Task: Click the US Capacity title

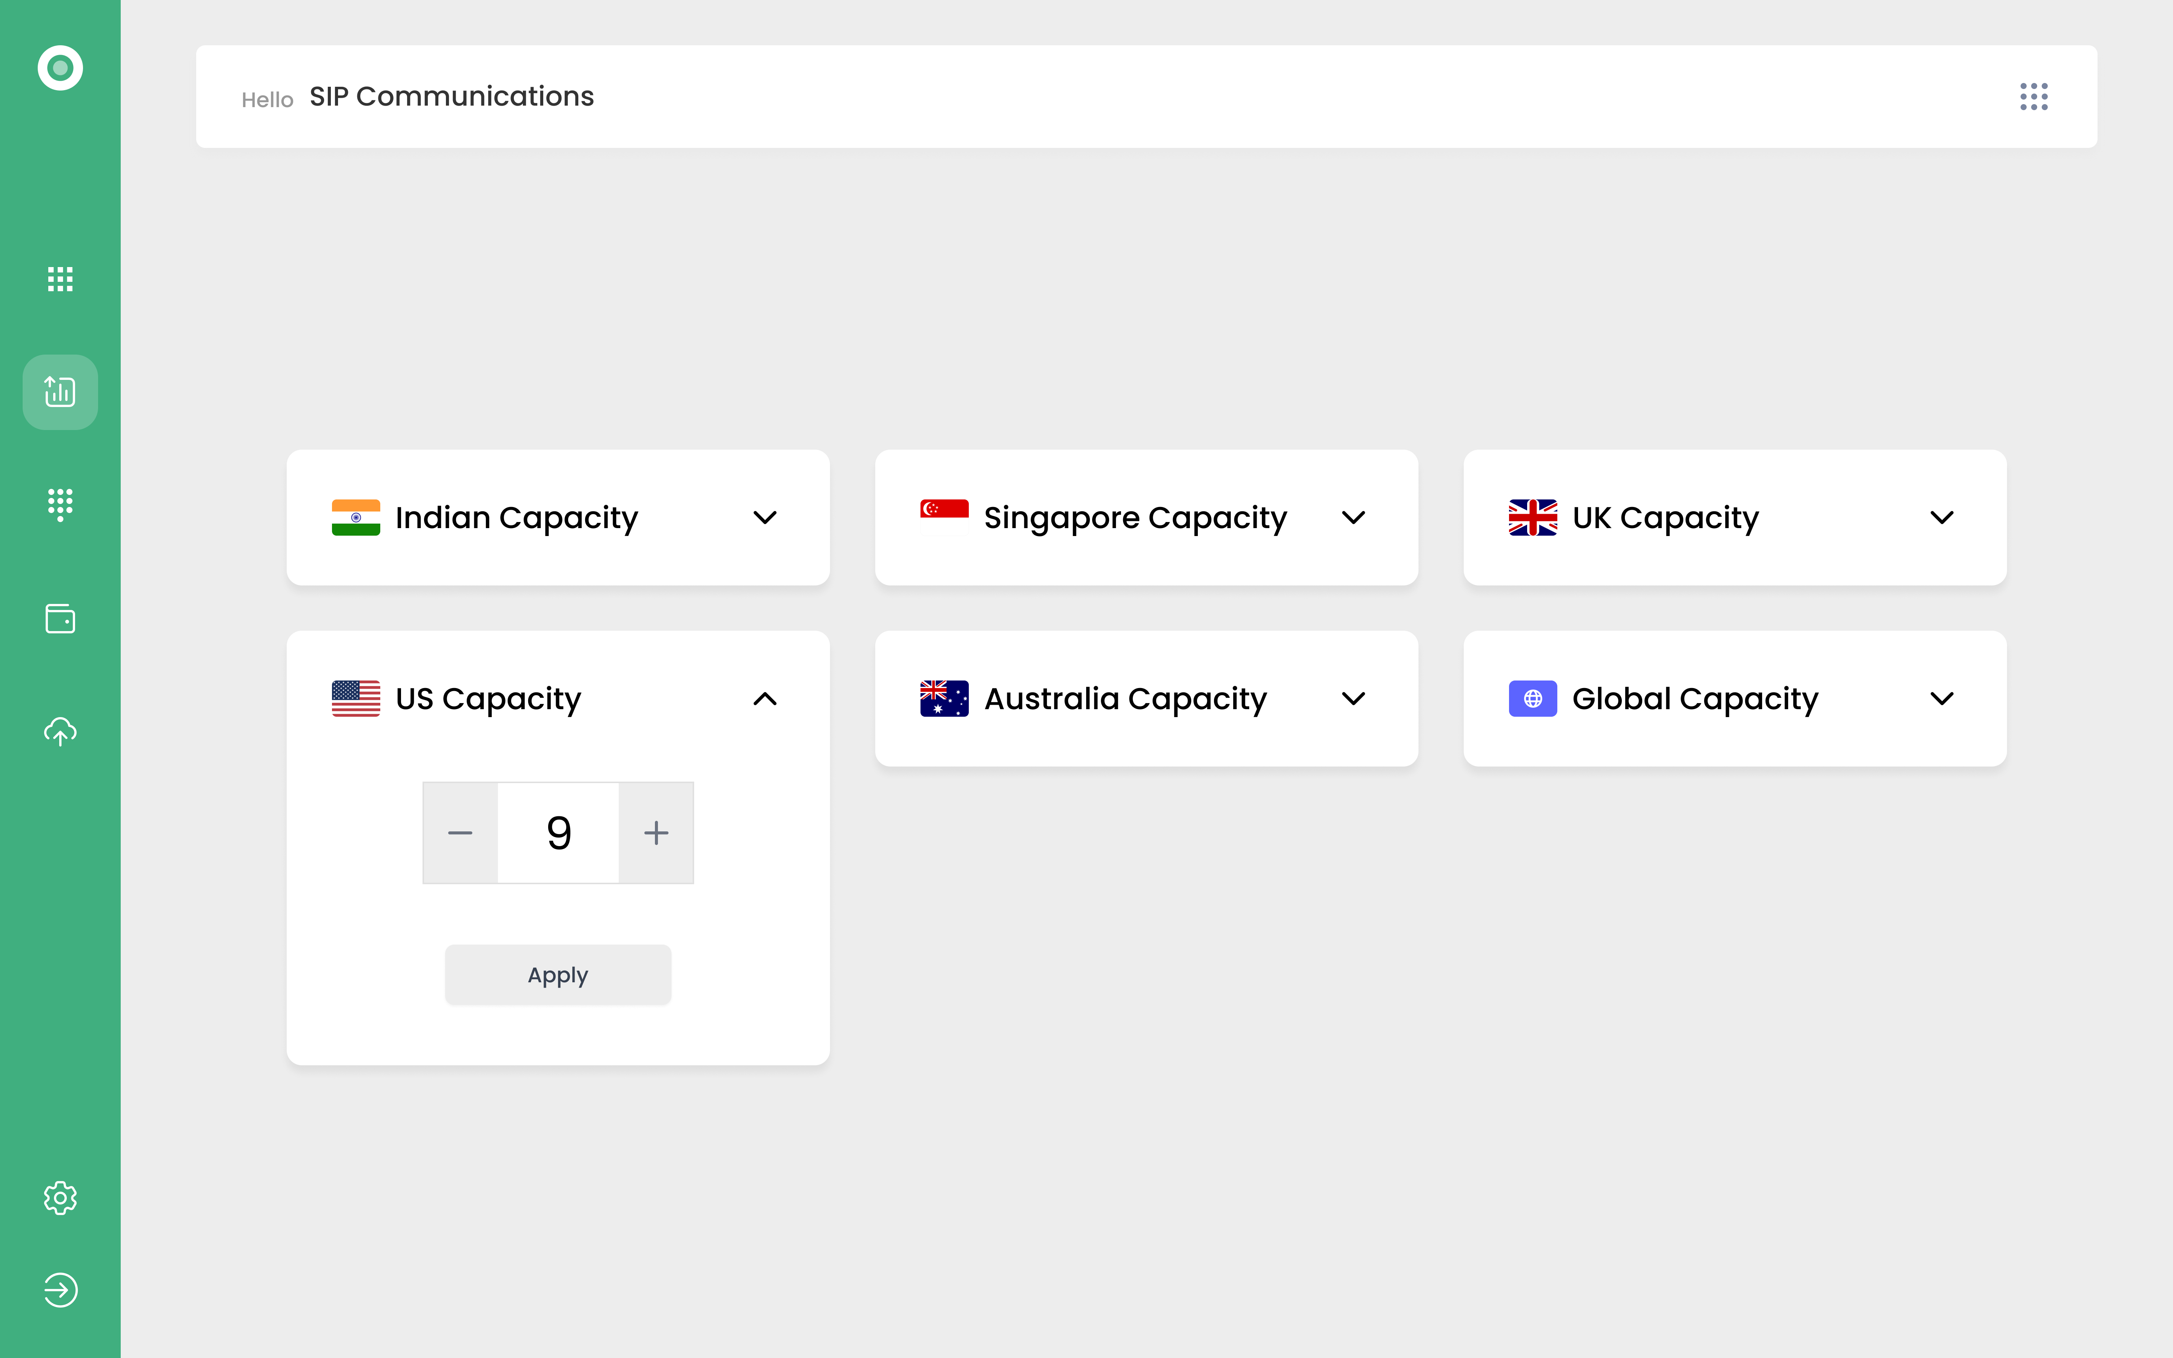Action: pos(489,700)
